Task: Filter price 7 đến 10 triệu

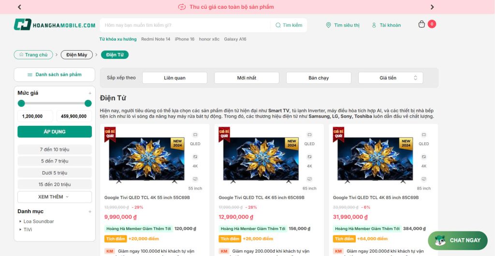Action: pos(55,149)
